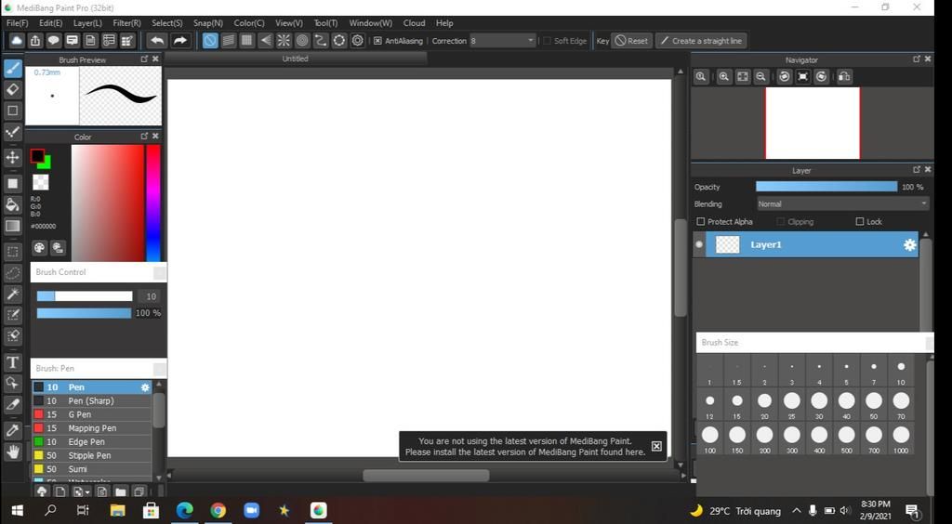Select the Text tool

pyautogui.click(x=13, y=362)
